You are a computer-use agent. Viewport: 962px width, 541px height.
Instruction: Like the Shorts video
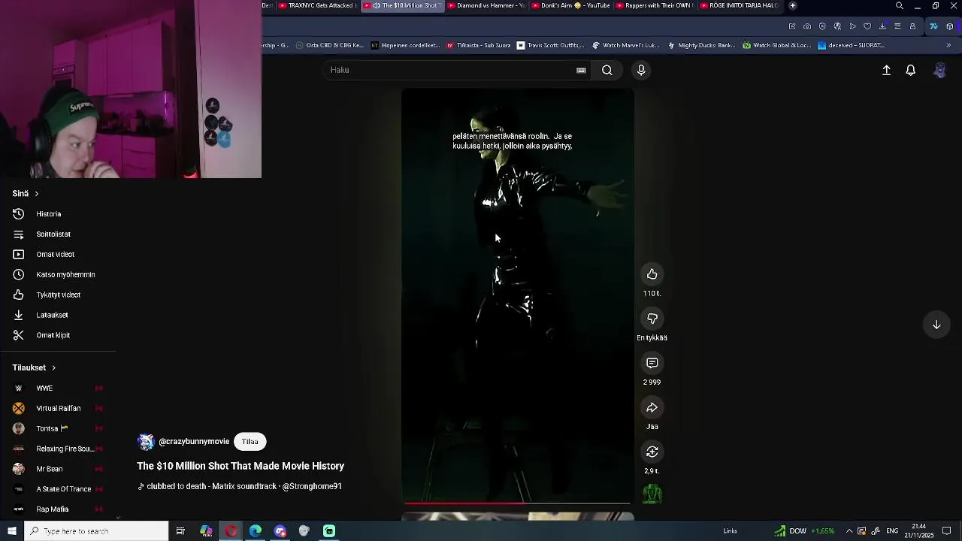[x=652, y=274]
